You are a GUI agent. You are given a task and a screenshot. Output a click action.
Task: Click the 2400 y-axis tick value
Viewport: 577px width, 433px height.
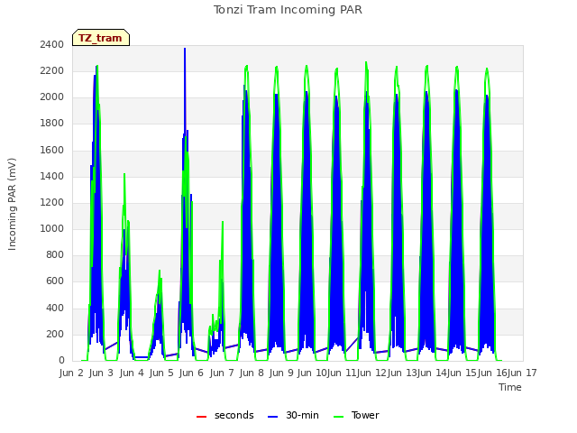click(52, 44)
